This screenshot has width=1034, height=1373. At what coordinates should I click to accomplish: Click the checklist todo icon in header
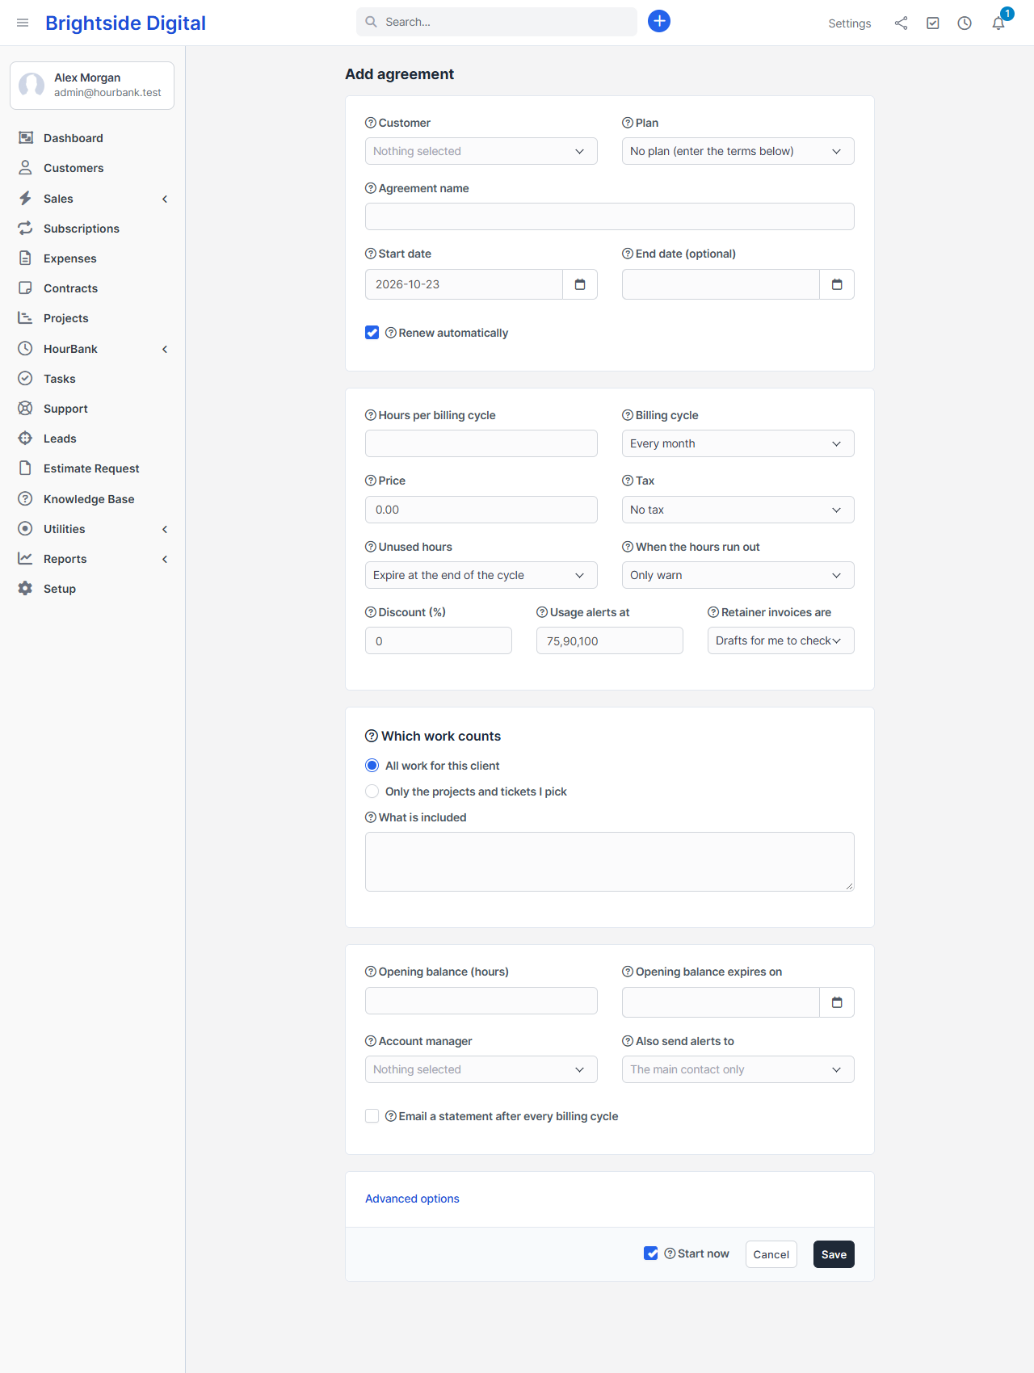click(933, 23)
